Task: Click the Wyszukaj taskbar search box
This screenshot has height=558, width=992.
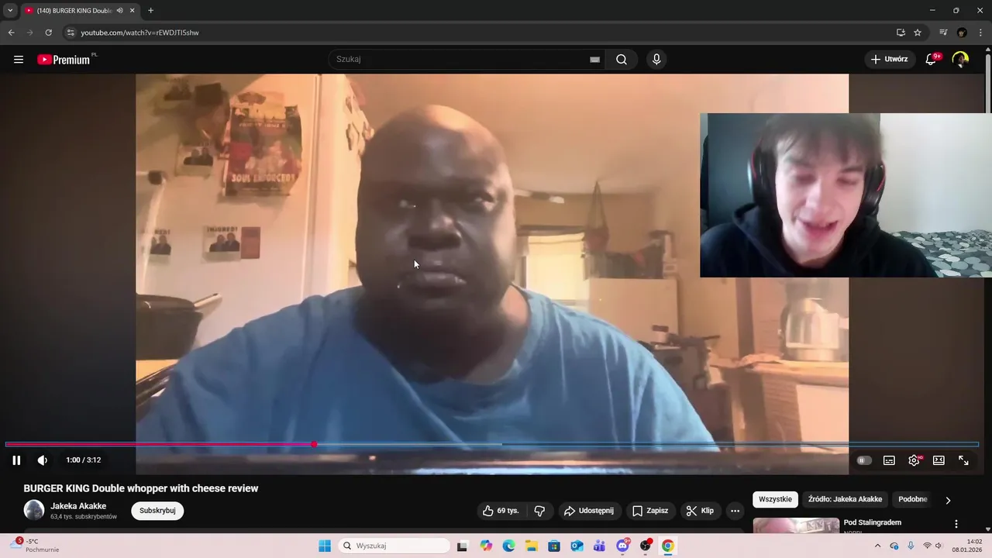Action: point(394,546)
